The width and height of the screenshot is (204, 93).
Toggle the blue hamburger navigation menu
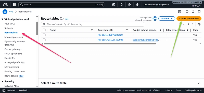pyautogui.click(x=5, y=12)
